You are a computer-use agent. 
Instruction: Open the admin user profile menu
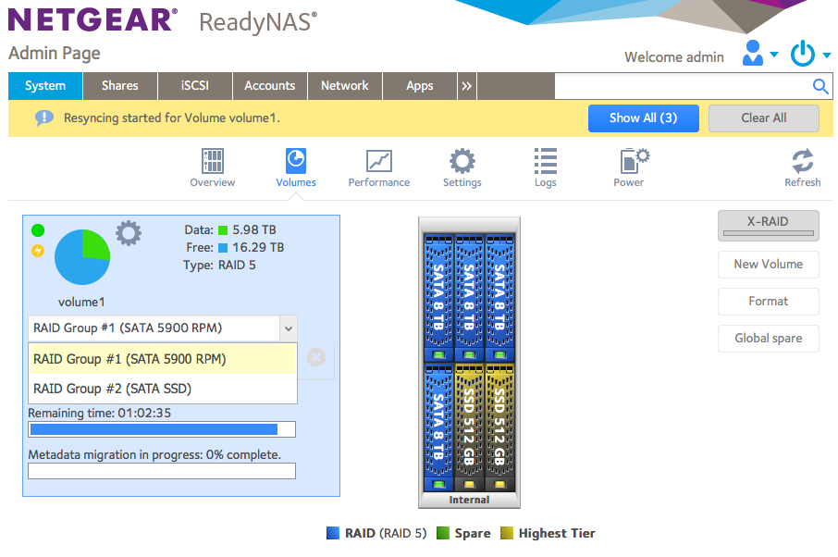(759, 55)
